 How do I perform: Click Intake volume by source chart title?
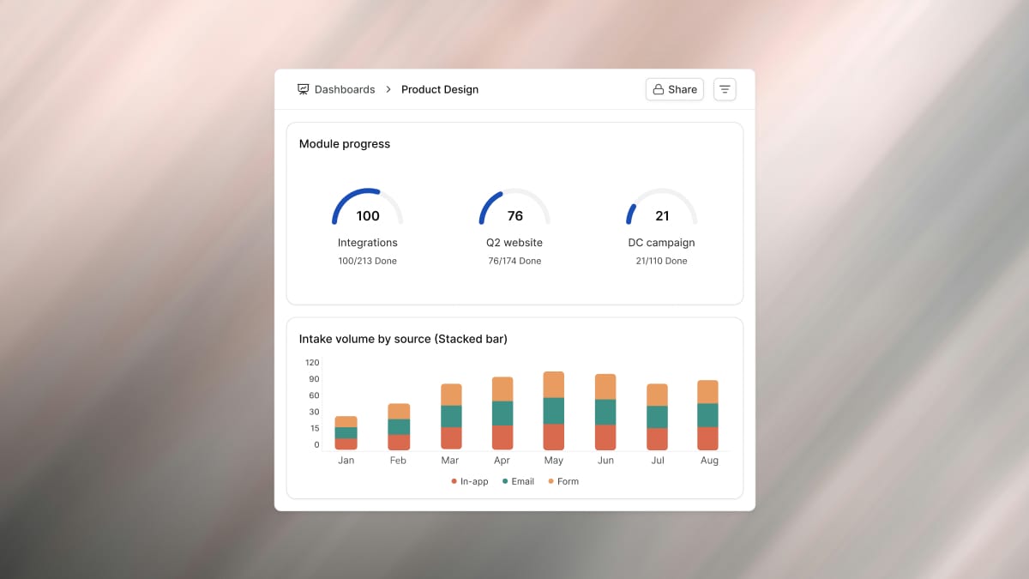tap(403, 339)
